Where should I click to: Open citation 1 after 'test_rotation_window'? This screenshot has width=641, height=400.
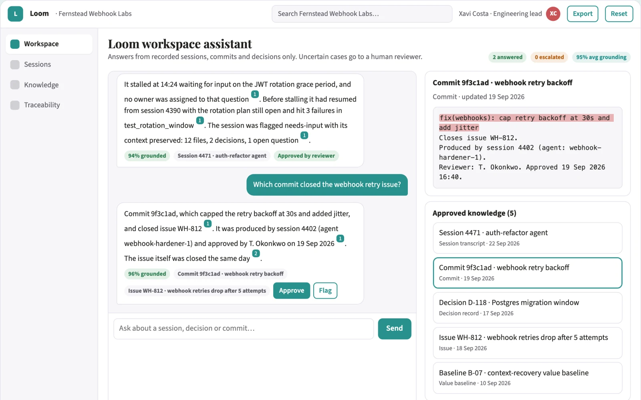point(200,121)
